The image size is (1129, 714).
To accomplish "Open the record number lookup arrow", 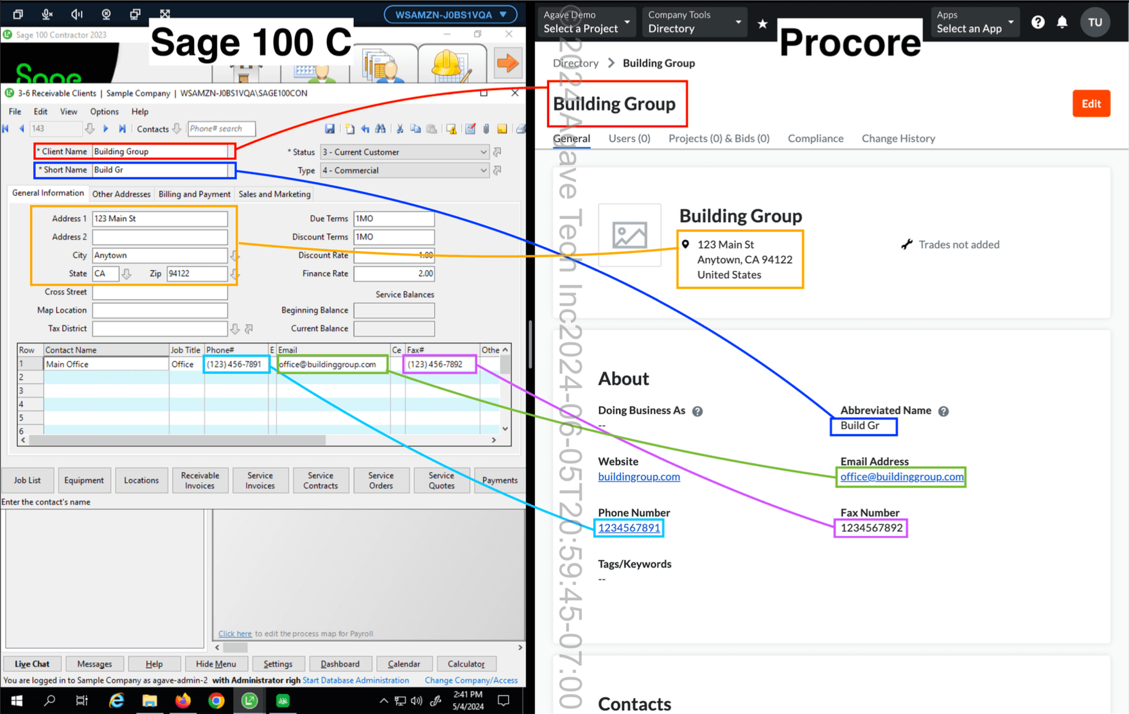I will 90,128.
